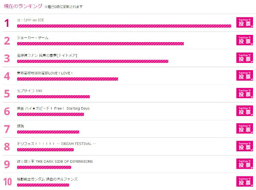Click the Free! Starting Days title

[x=53, y=108]
